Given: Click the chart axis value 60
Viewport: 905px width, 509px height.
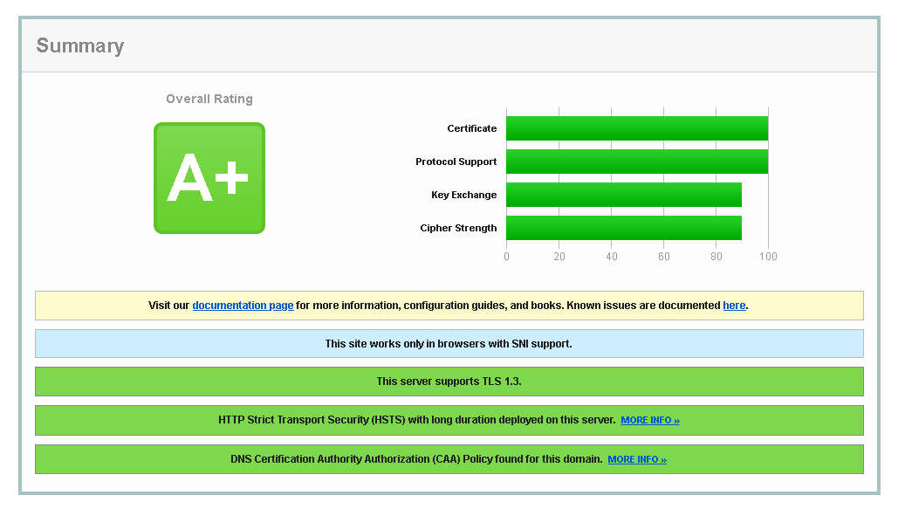Looking at the screenshot, I should [x=664, y=256].
